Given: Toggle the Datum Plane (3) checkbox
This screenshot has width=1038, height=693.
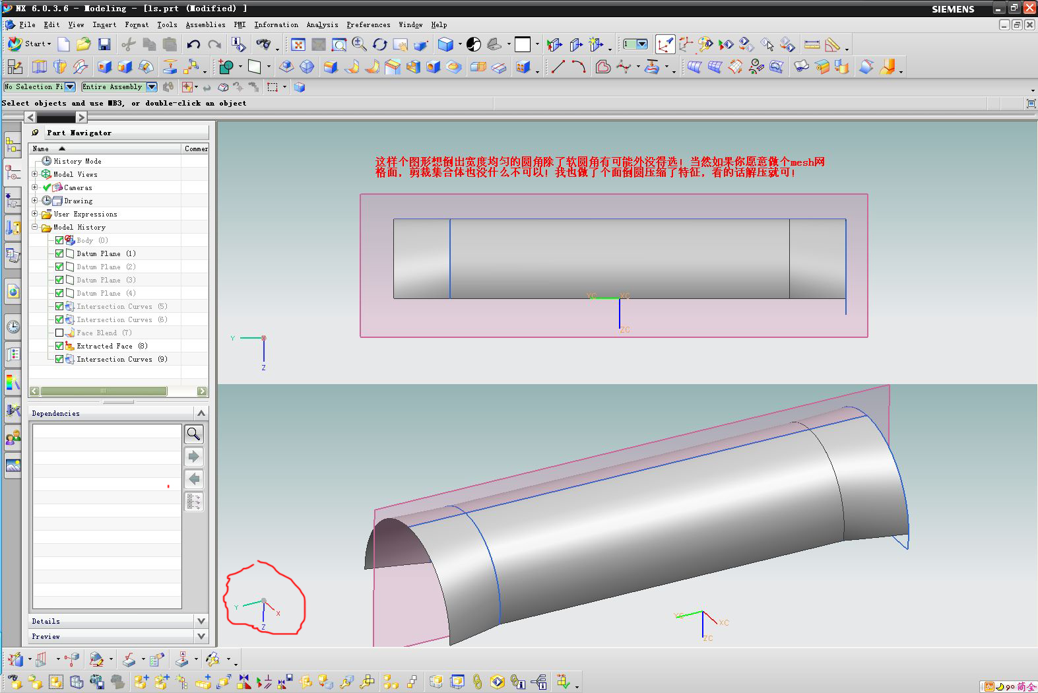Looking at the screenshot, I should coord(59,280).
